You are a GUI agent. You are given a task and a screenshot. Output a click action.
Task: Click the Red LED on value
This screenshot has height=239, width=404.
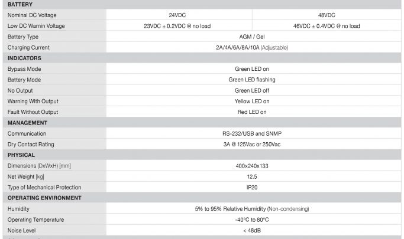pos(252,112)
